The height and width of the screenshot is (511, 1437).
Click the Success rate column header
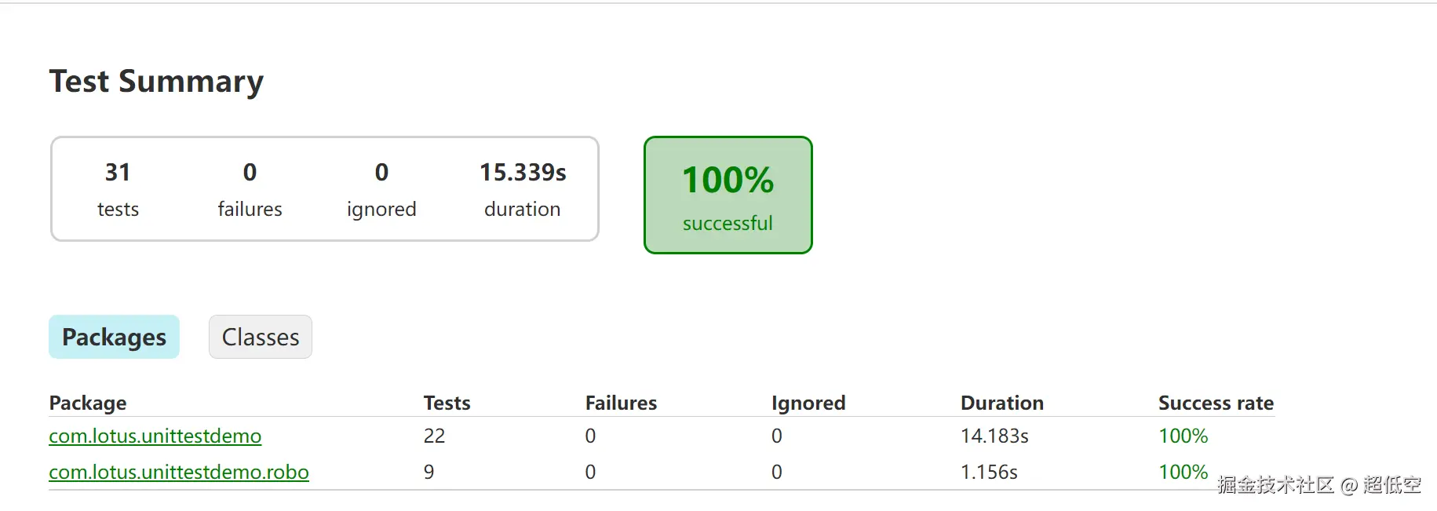pos(1216,403)
